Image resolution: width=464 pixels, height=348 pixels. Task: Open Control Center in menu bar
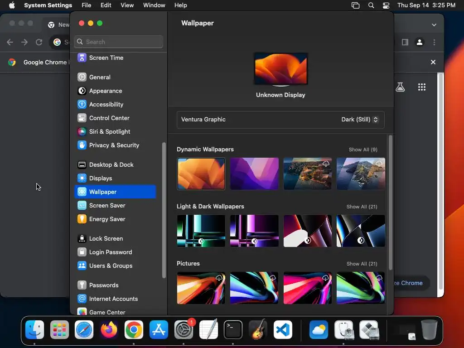click(386, 5)
